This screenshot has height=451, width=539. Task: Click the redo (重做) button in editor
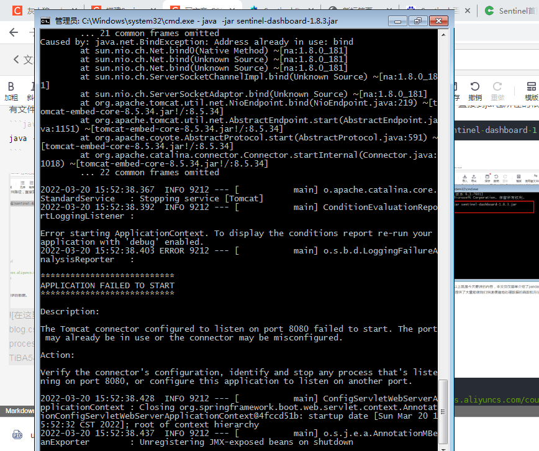coord(497,91)
